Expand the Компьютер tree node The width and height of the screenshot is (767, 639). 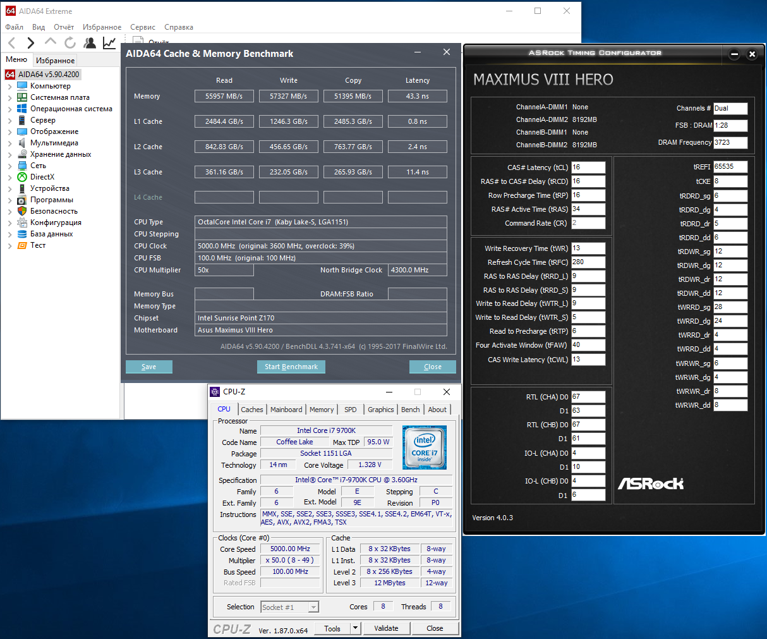10,86
